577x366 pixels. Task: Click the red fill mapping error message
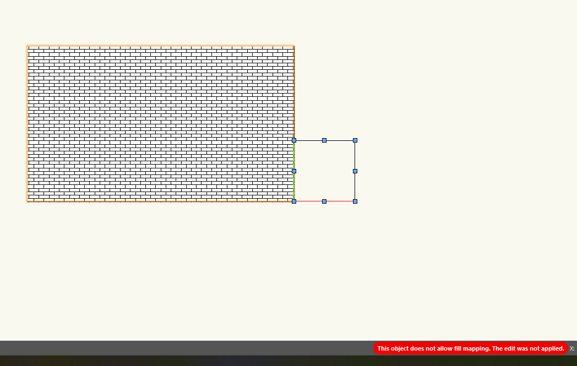pos(470,348)
